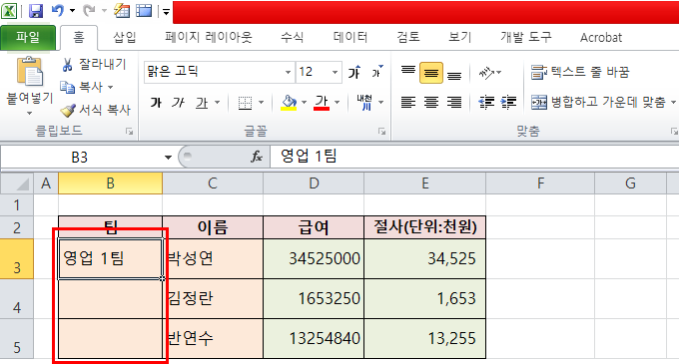
Task: Select column D header
Action: [314, 183]
